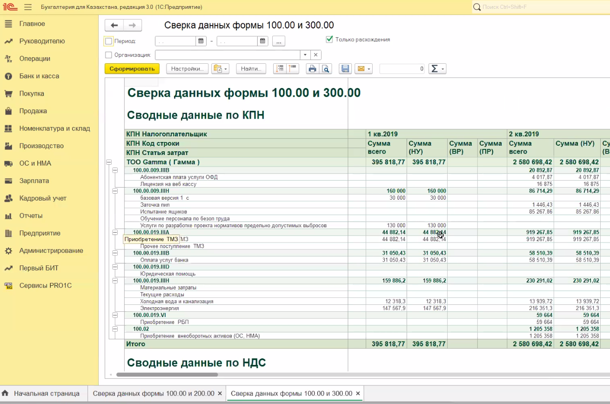610x404 pixels.
Task: Toggle the Организация filter checkbox
Action: (x=109, y=55)
